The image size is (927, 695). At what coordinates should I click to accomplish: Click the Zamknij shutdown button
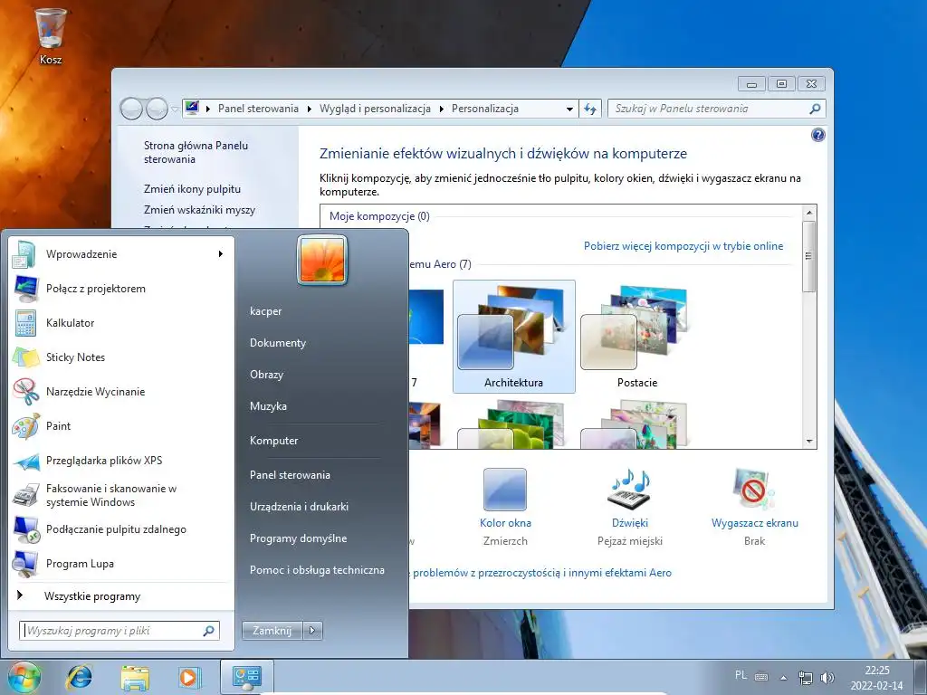(x=272, y=631)
